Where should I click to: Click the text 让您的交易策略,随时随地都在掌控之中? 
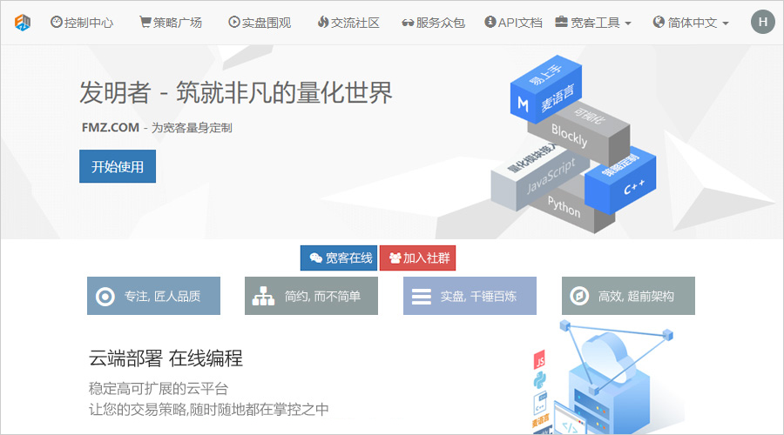coord(209,410)
